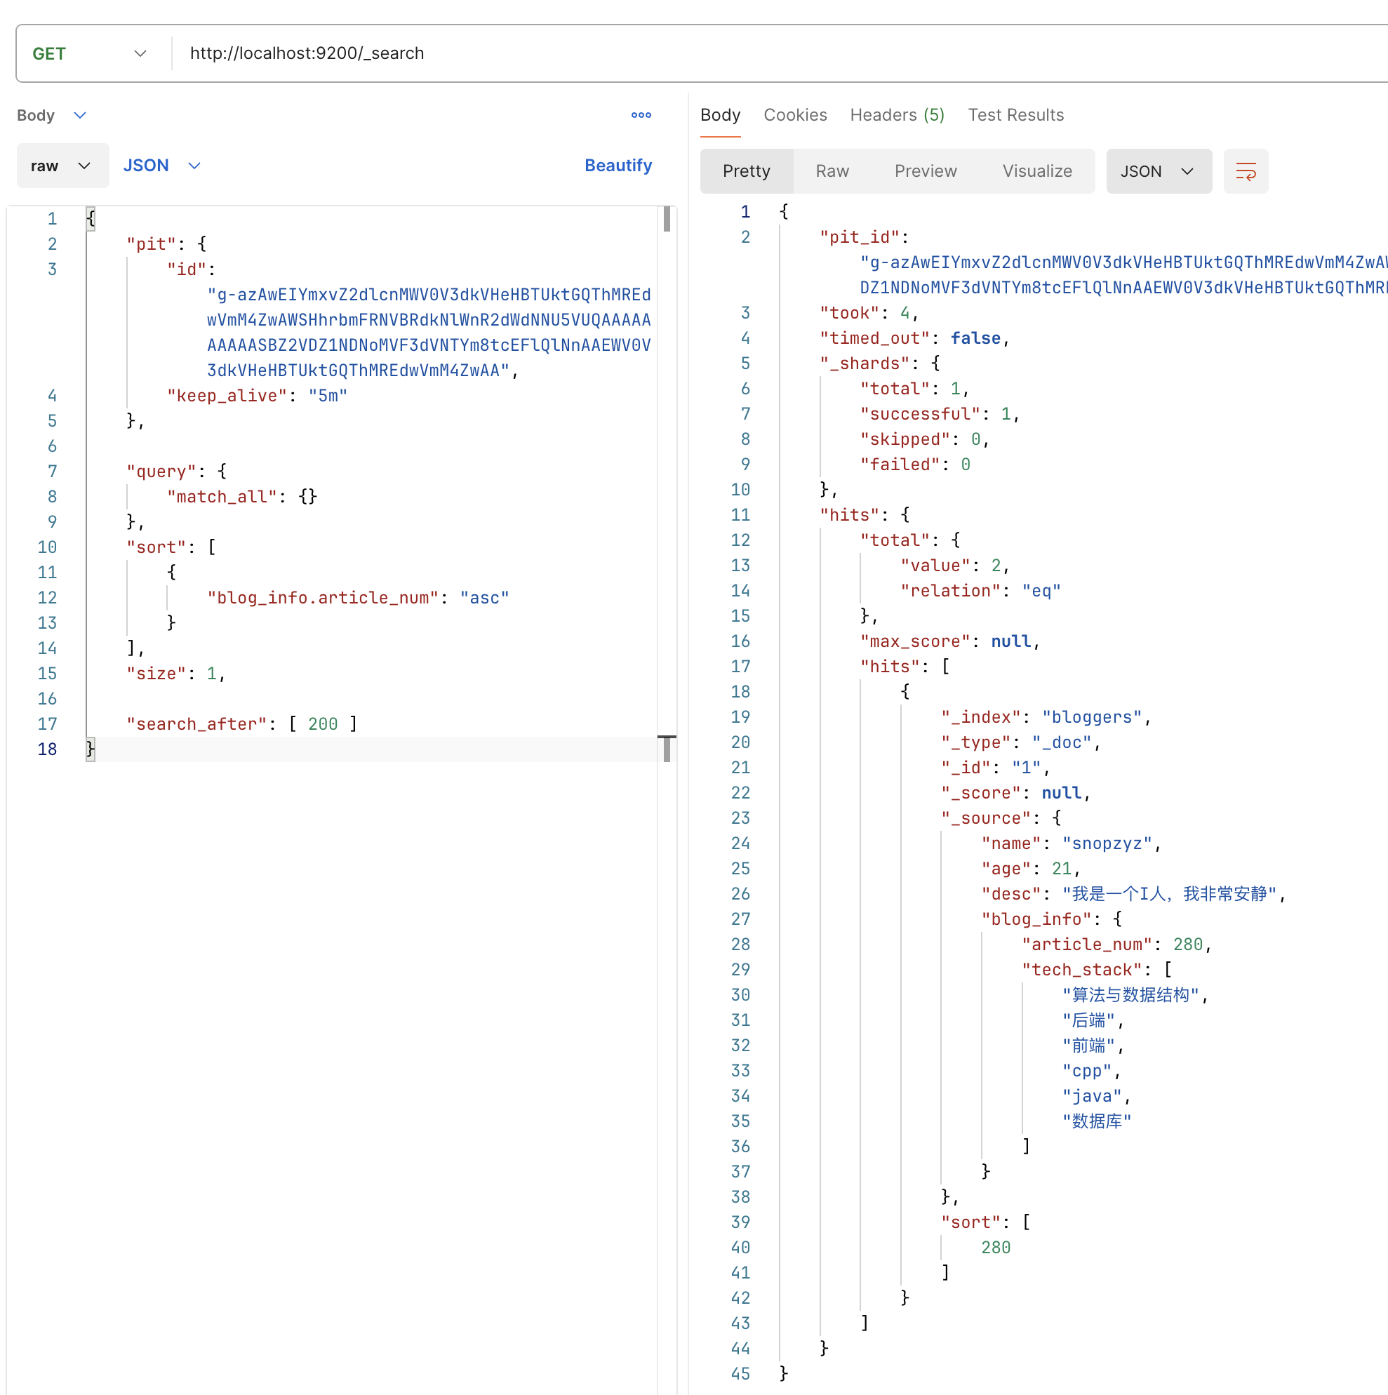Click the "timed_out" key in response

[x=874, y=338]
